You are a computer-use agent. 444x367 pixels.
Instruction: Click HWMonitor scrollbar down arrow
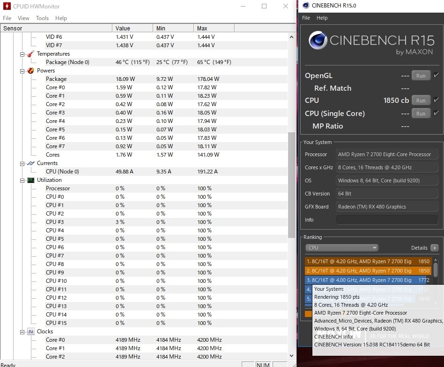(x=291, y=356)
